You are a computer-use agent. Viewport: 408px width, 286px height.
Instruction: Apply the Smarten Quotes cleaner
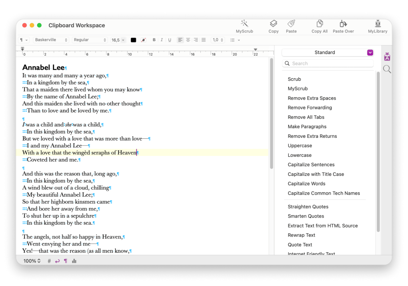pos(306,216)
